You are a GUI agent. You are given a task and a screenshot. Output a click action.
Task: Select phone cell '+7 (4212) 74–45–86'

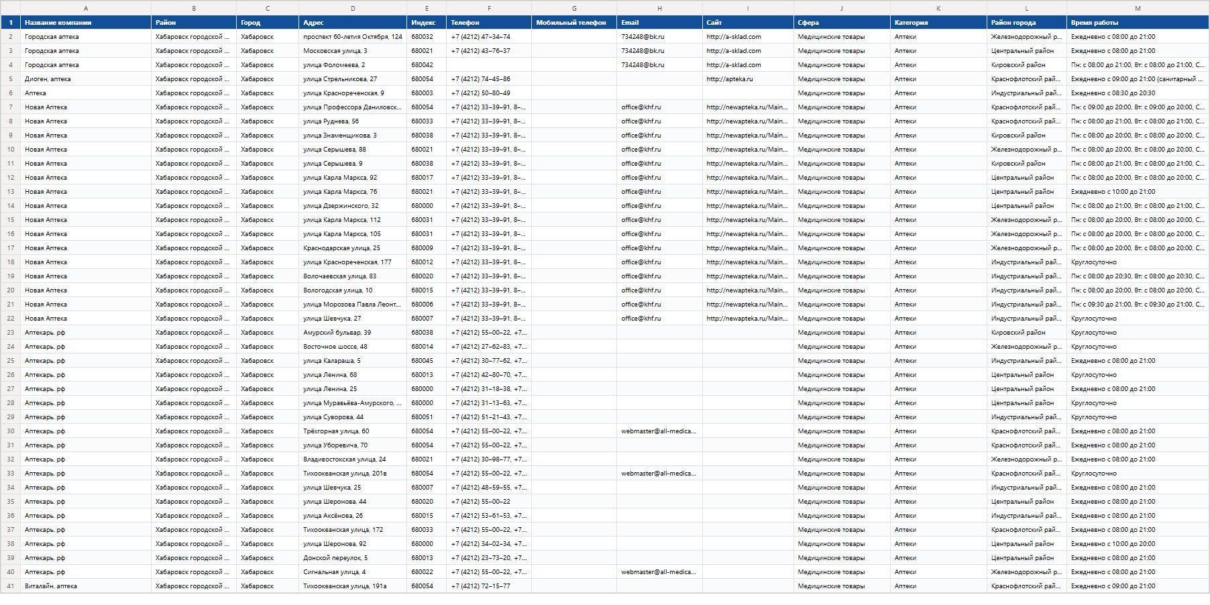pyautogui.click(x=489, y=79)
